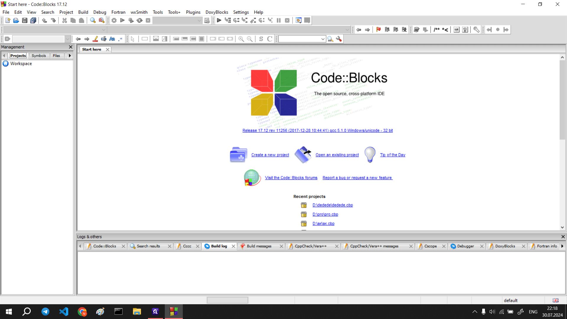Toggle regular expression search option

coord(120,39)
